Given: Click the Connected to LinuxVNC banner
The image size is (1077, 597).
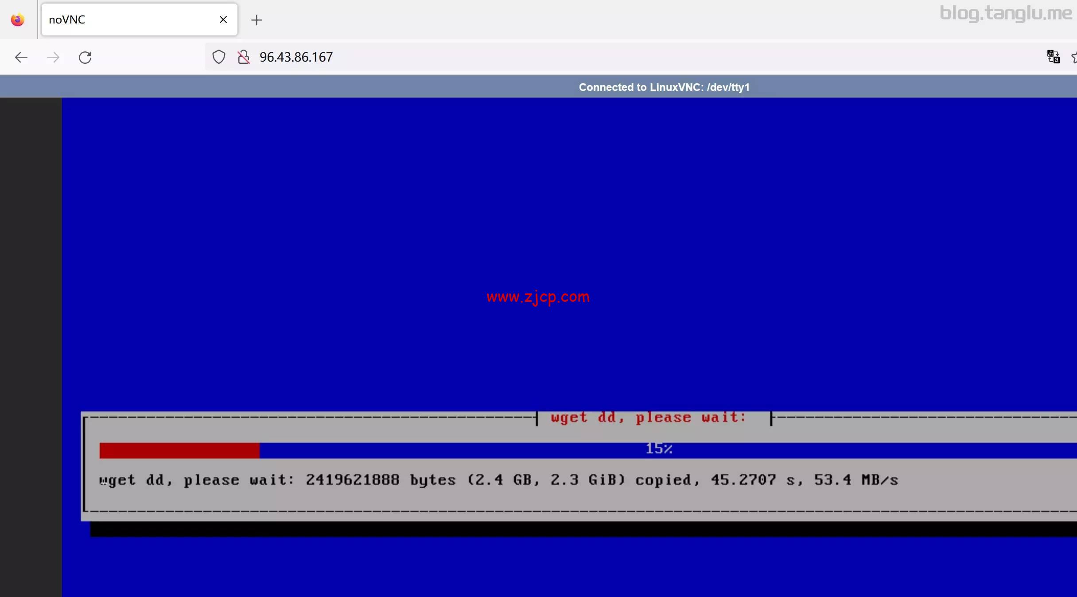Looking at the screenshot, I should pos(664,87).
